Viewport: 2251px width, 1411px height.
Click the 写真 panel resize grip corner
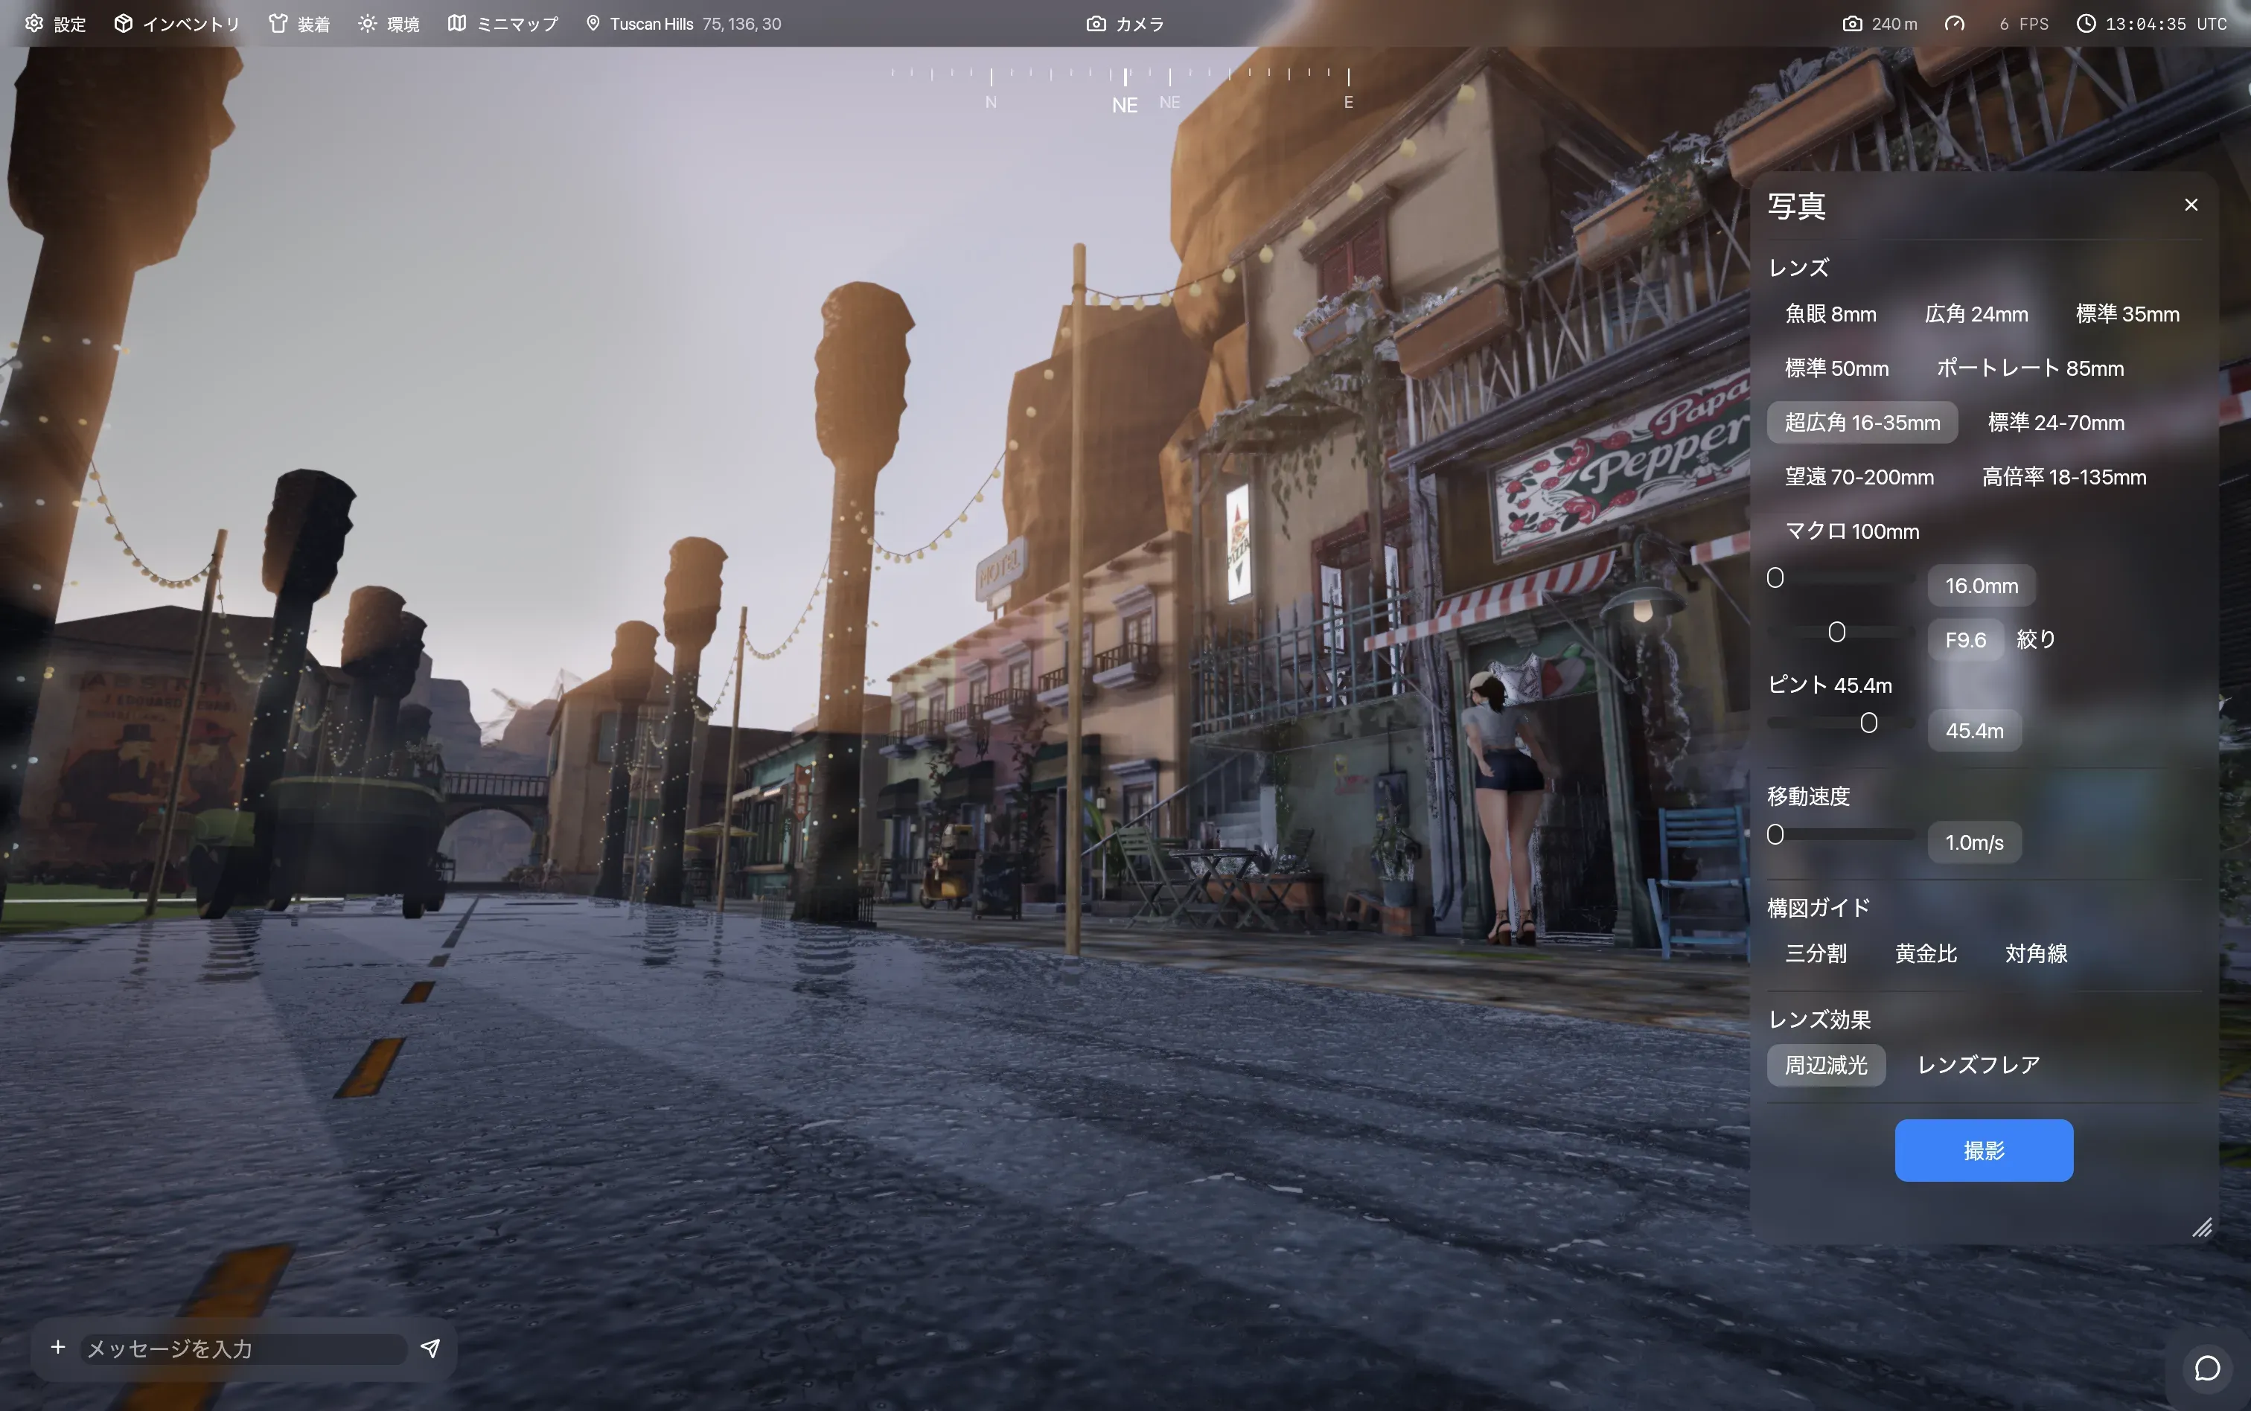tap(2202, 1227)
